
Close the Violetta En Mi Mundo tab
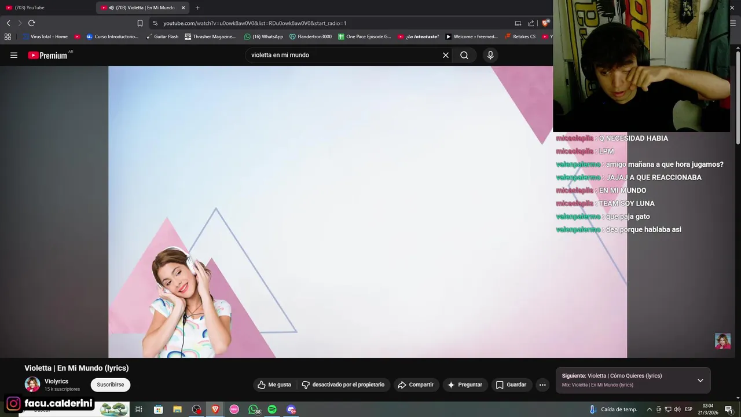tap(184, 8)
